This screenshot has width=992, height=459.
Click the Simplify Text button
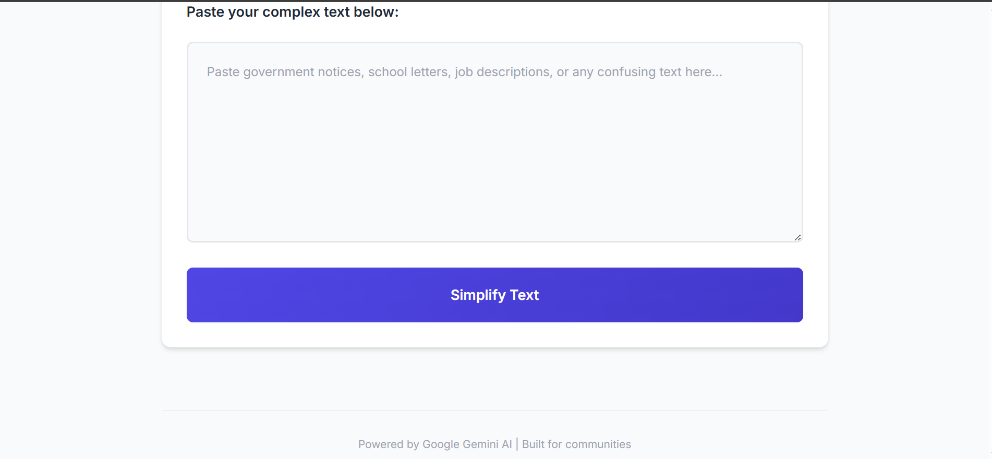tap(494, 295)
